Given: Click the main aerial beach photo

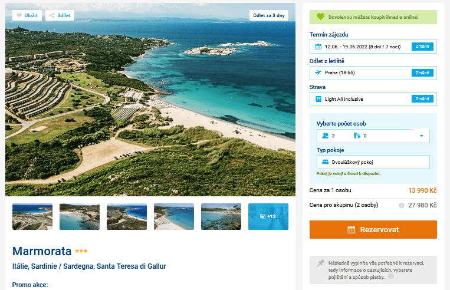Looking at the screenshot, I should 150,106.
